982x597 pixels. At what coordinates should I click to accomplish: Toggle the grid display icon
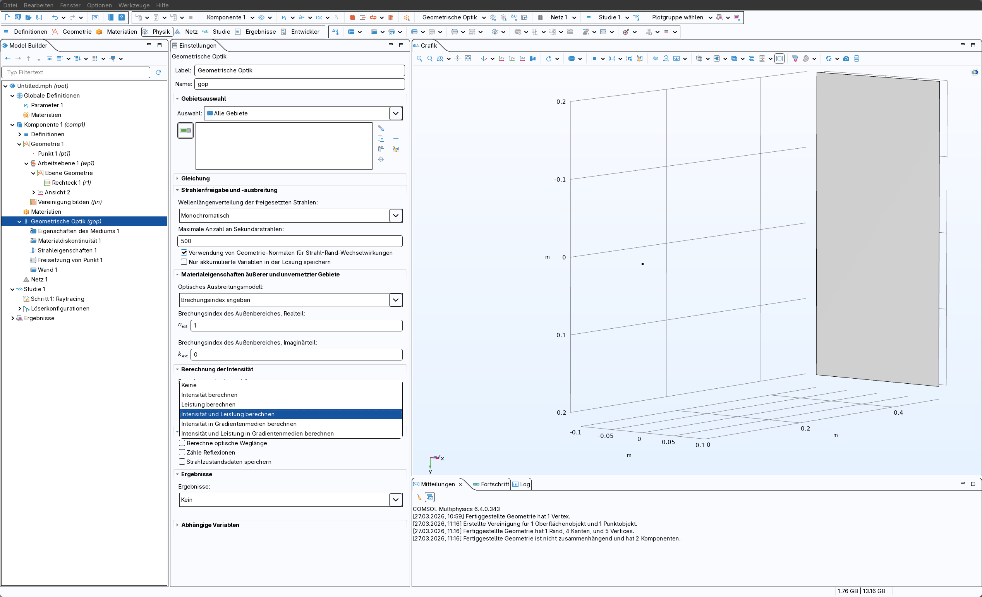pos(779,58)
